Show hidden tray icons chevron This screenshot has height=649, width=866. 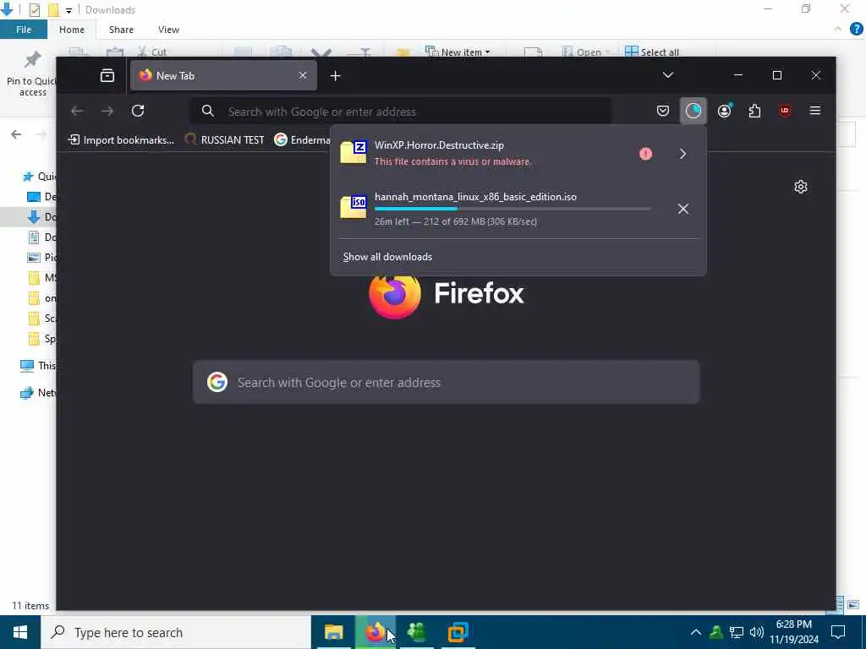[x=696, y=632]
